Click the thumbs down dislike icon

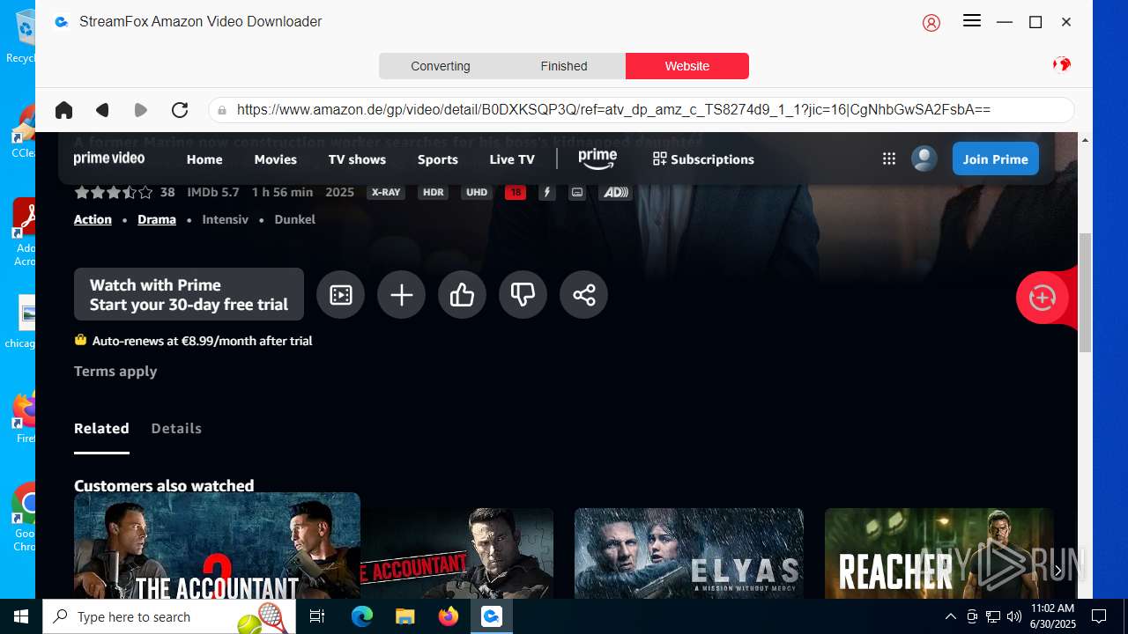pyautogui.click(x=523, y=294)
